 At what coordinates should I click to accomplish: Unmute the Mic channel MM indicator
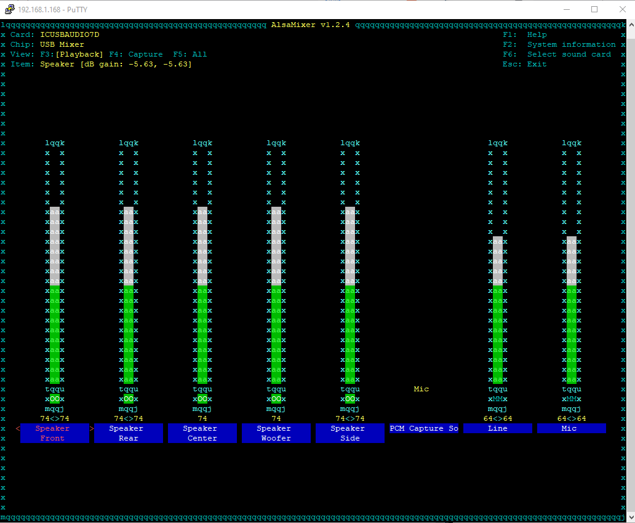click(x=572, y=399)
